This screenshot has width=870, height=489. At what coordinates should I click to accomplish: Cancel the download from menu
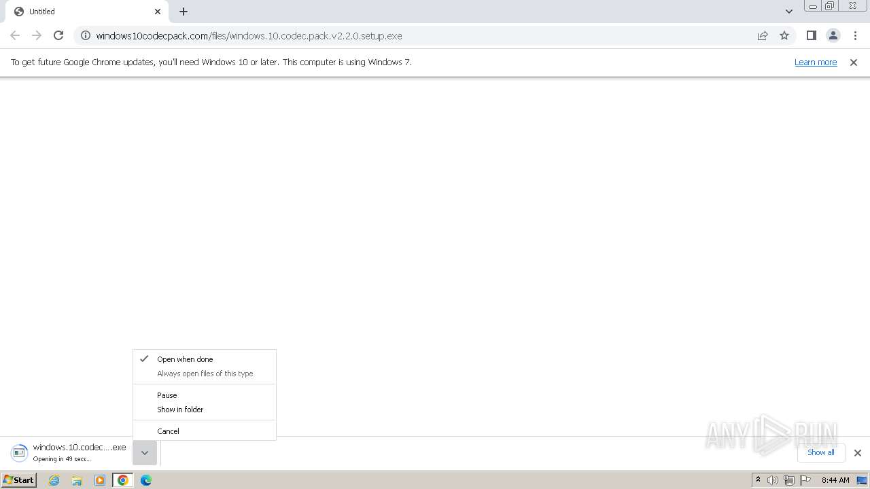point(205,431)
